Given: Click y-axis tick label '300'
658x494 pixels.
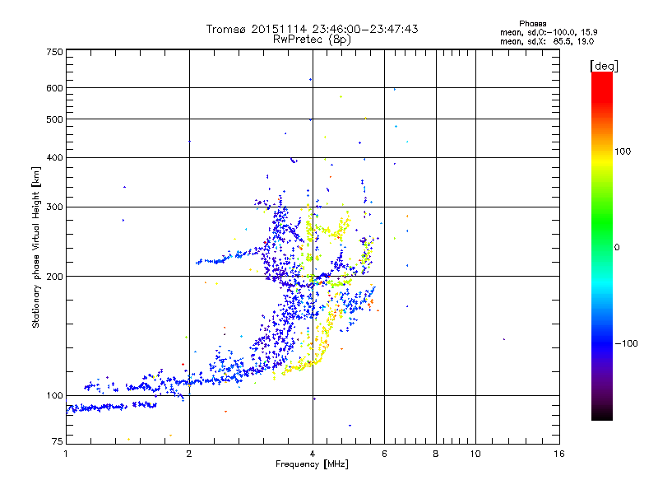Looking at the screenshot, I should (x=54, y=207).
